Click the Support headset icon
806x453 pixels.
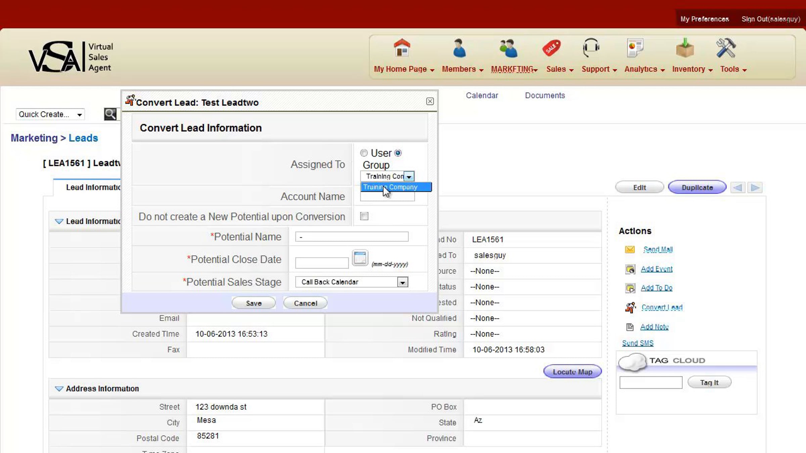pos(591,48)
